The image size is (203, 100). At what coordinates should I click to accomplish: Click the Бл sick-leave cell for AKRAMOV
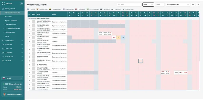[118, 37]
